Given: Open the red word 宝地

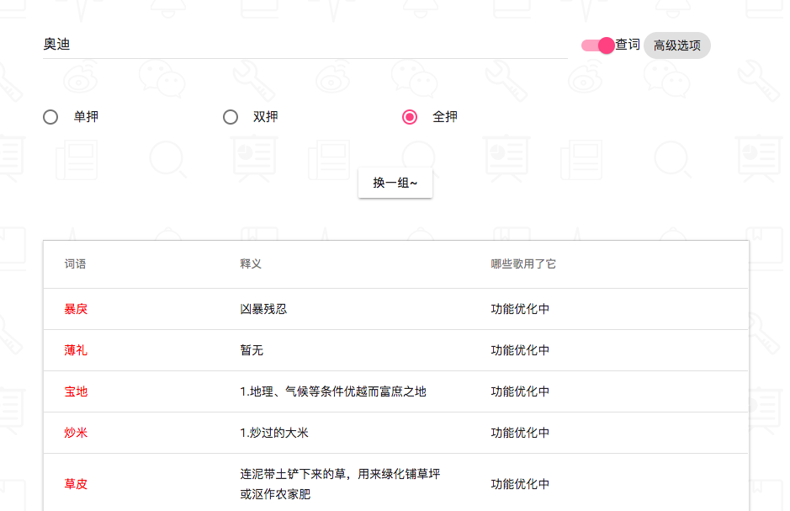Looking at the screenshot, I should (x=76, y=391).
